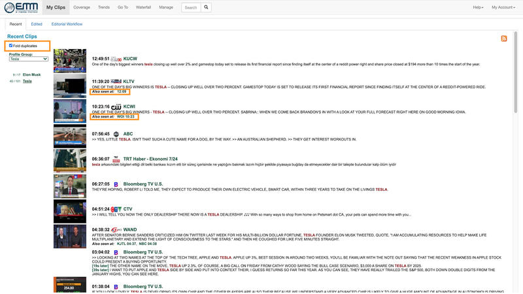Switch to the Edited tab
The height and width of the screenshot is (294, 523).
[37, 24]
